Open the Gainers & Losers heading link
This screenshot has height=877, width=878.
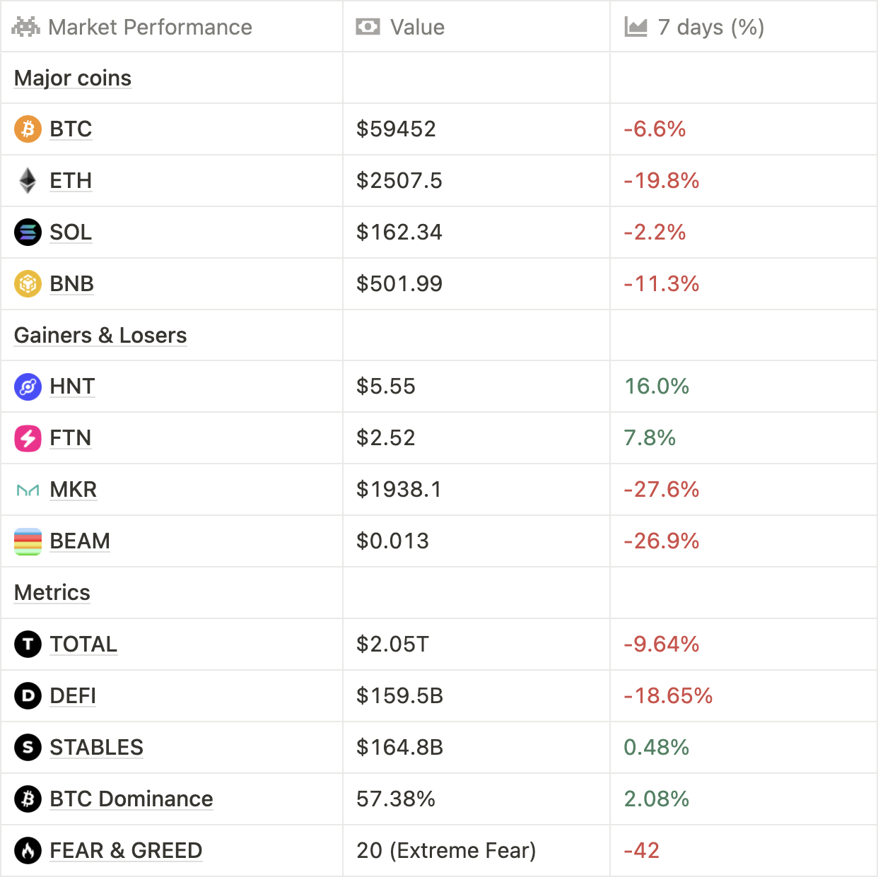point(100,335)
